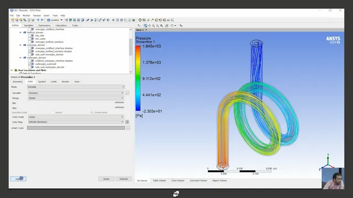353x198 pixels.
Task: Select the Hybrid boundary data radio button
Action: pos(53,112)
